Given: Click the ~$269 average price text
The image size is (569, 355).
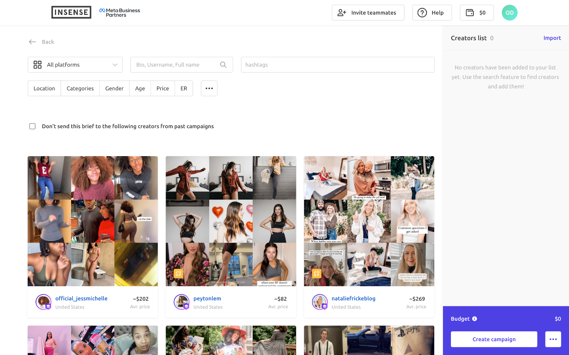Looking at the screenshot, I should [417, 299].
